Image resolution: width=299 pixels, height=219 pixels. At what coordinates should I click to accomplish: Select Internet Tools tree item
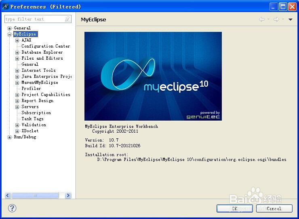[x=38, y=71]
